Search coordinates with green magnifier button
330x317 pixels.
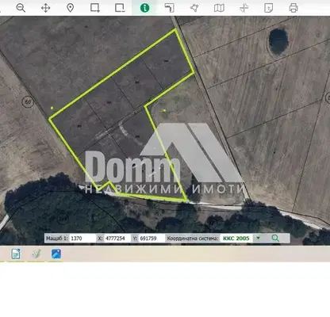tap(275, 239)
